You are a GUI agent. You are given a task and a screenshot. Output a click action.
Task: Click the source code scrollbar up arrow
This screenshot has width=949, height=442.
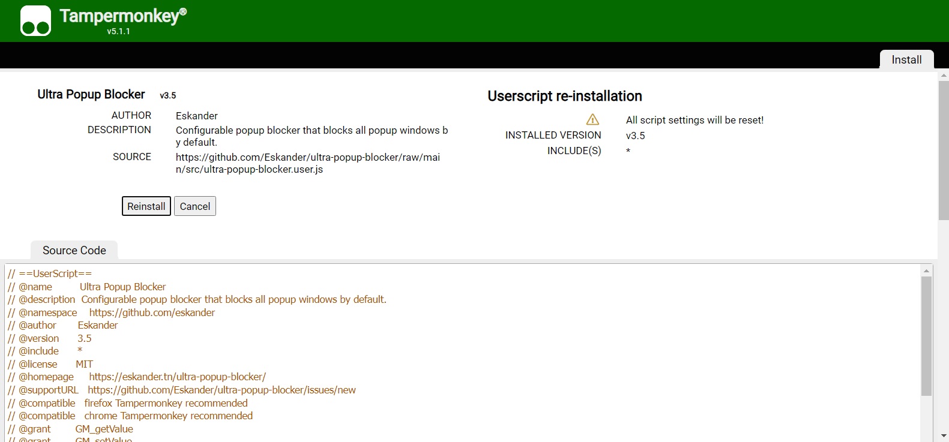tap(926, 270)
